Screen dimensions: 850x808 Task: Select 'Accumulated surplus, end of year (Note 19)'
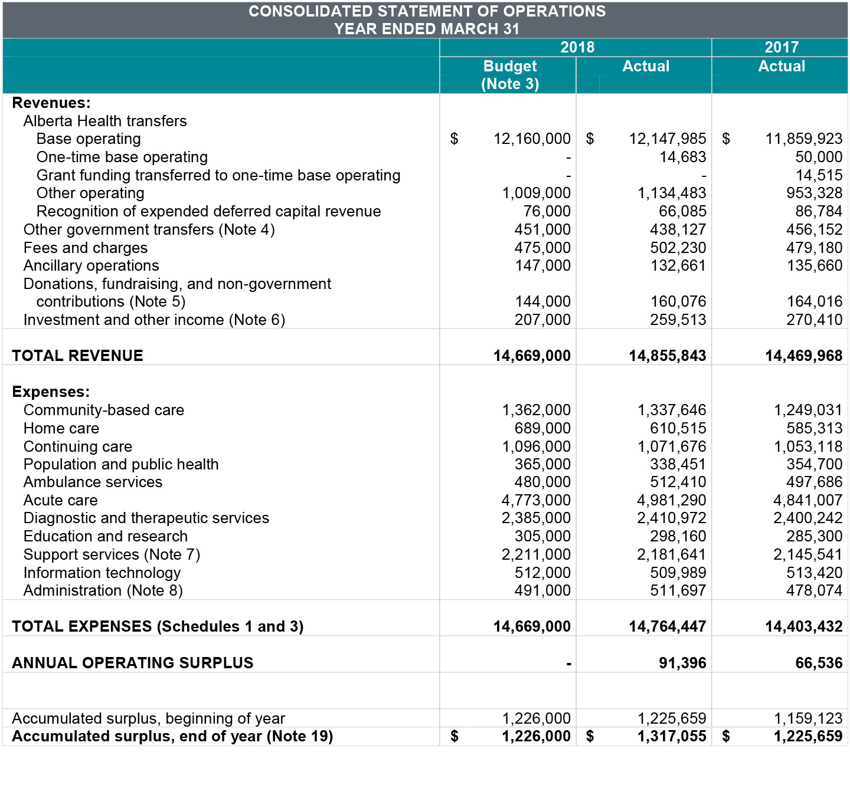173,737
